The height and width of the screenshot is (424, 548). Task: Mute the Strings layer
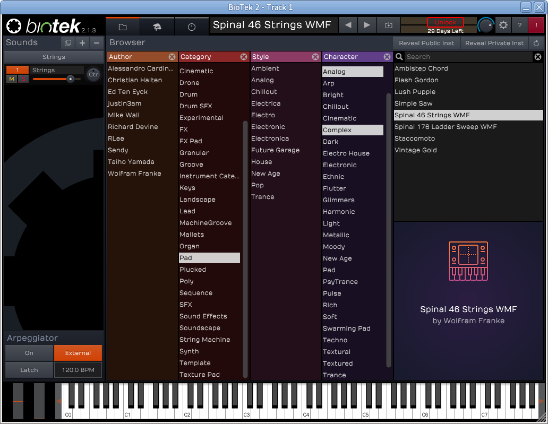pos(12,79)
